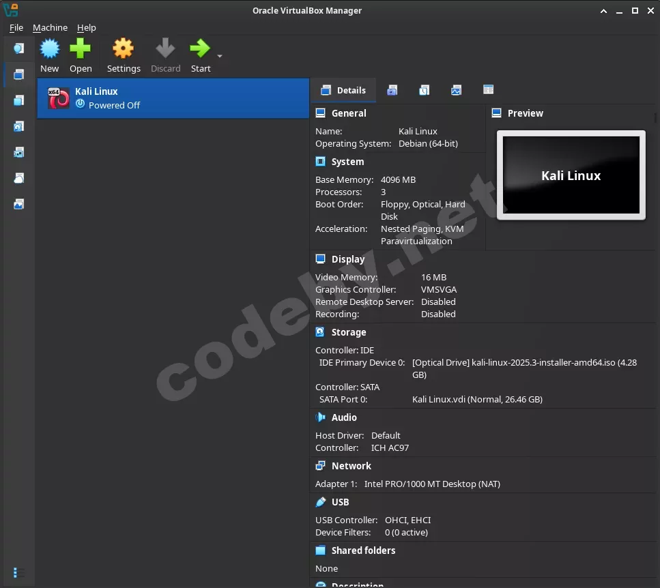Open the Start button dropdown arrow
The image size is (660, 588).
[x=220, y=56]
